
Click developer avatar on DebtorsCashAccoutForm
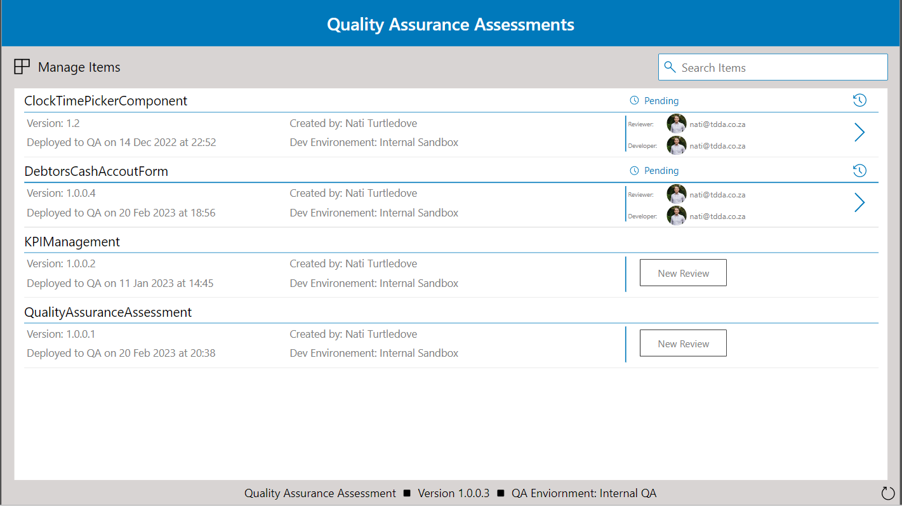coord(677,216)
